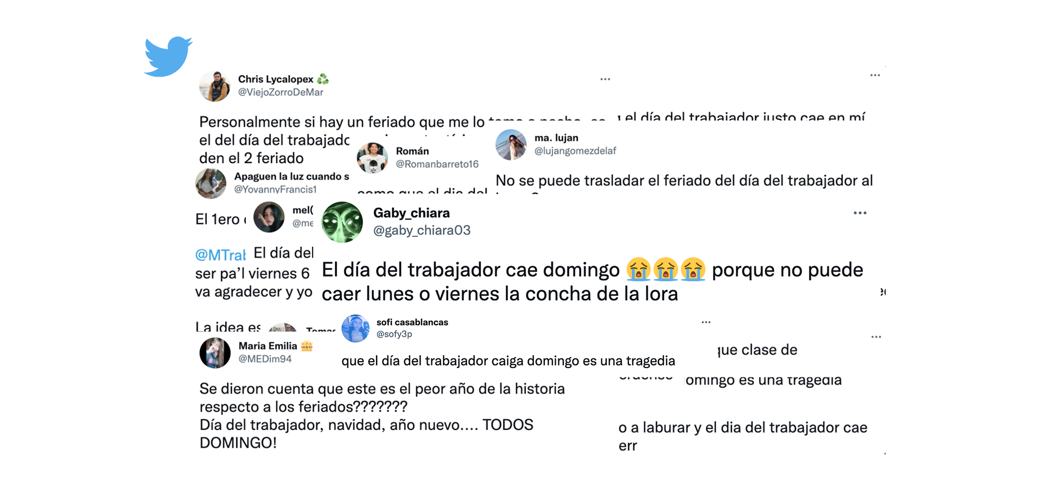Open sofi casablancas profile picture
The width and height of the screenshot is (1042, 495).
pyautogui.click(x=355, y=328)
